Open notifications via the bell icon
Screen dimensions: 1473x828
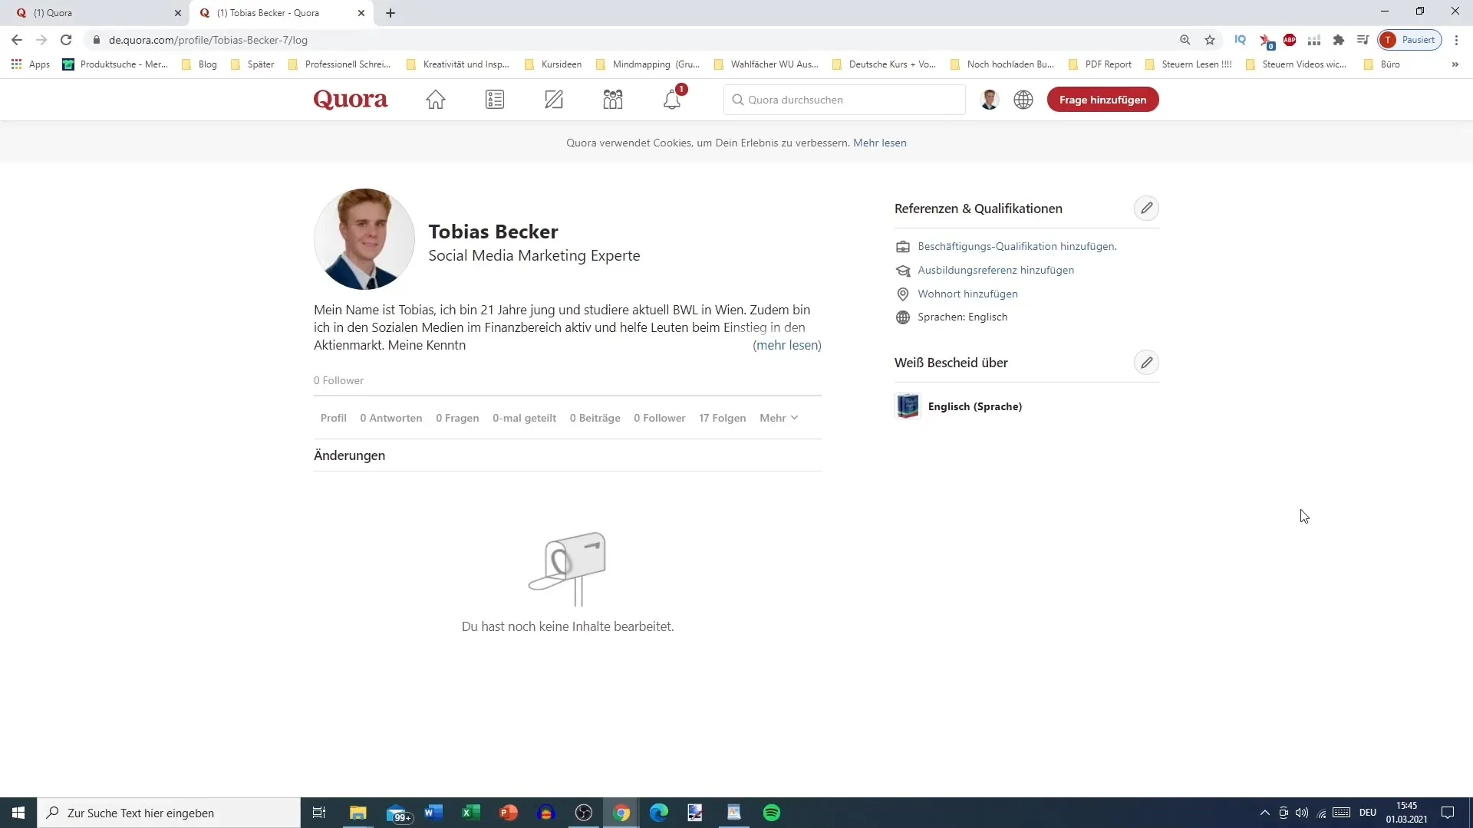pos(672,100)
